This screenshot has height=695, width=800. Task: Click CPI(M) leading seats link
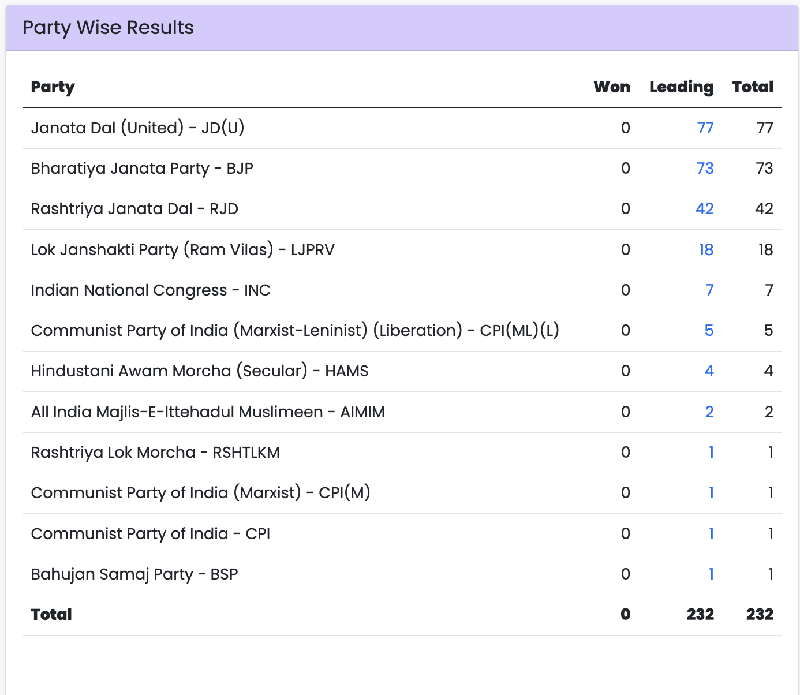[711, 492]
